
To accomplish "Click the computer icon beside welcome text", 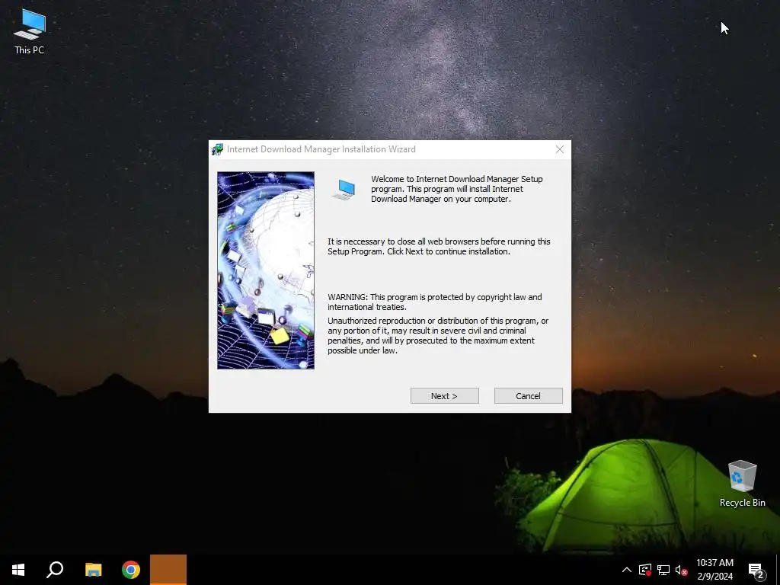I will point(344,190).
